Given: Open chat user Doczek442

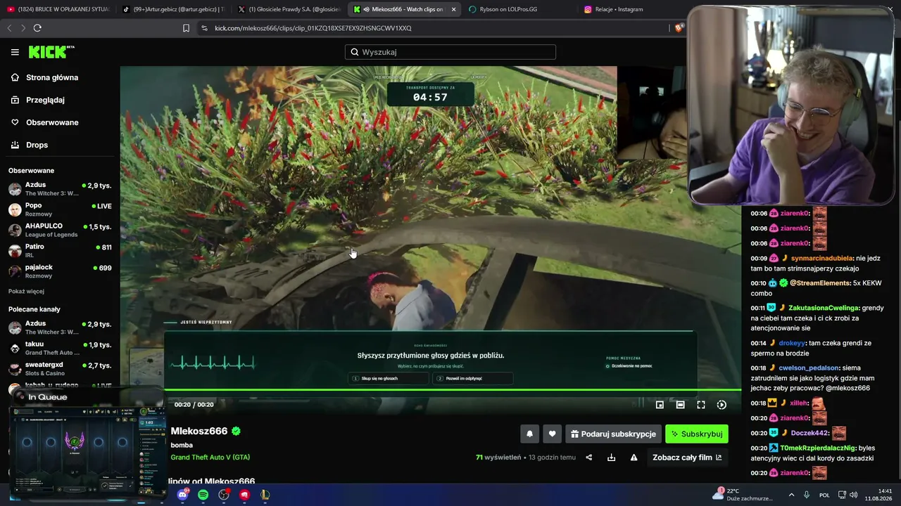Looking at the screenshot, I should pos(809,434).
